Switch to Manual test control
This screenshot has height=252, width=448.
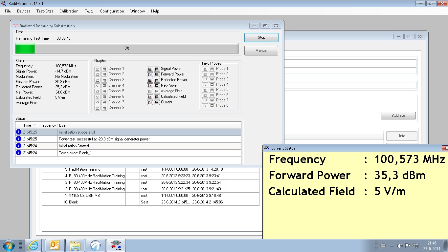coord(261,51)
